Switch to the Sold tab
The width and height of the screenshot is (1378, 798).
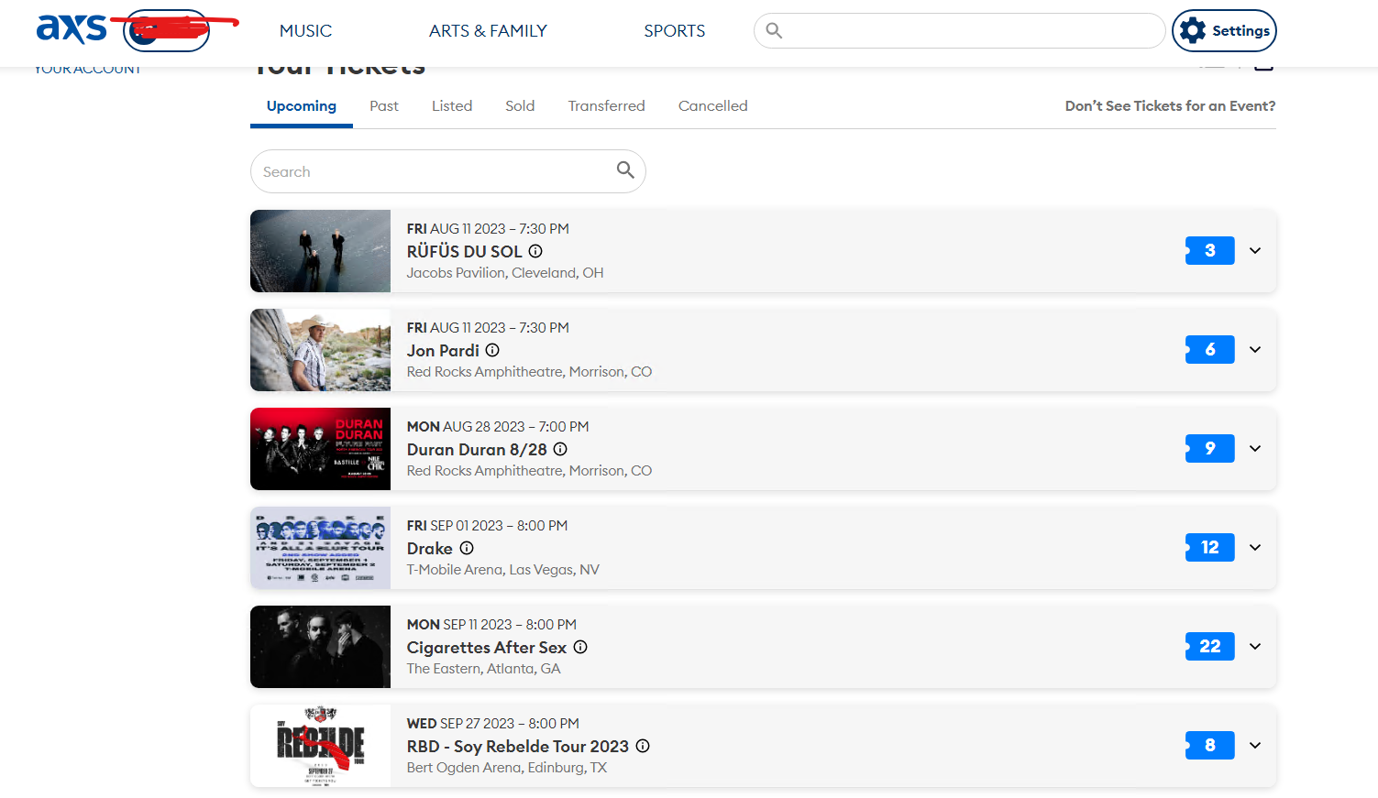[x=520, y=106]
